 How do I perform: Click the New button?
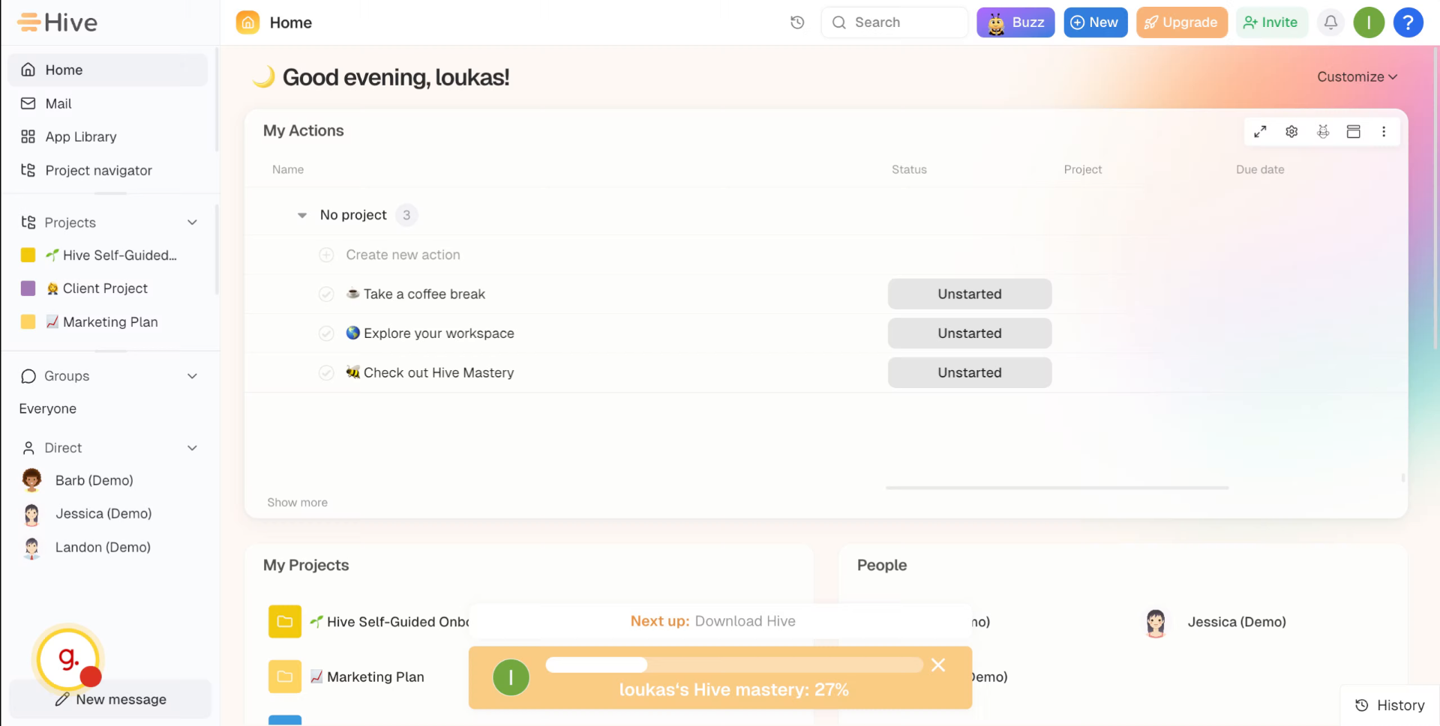tap(1095, 22)
